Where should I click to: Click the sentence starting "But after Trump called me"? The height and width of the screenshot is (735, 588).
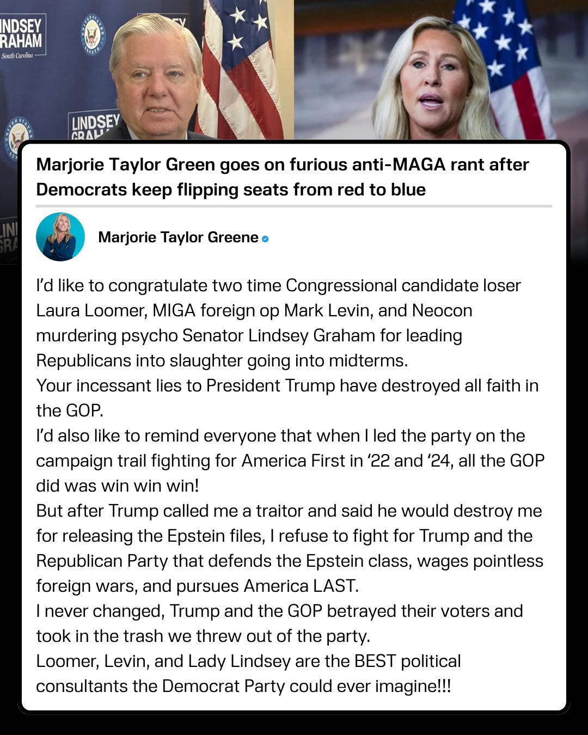290,548
